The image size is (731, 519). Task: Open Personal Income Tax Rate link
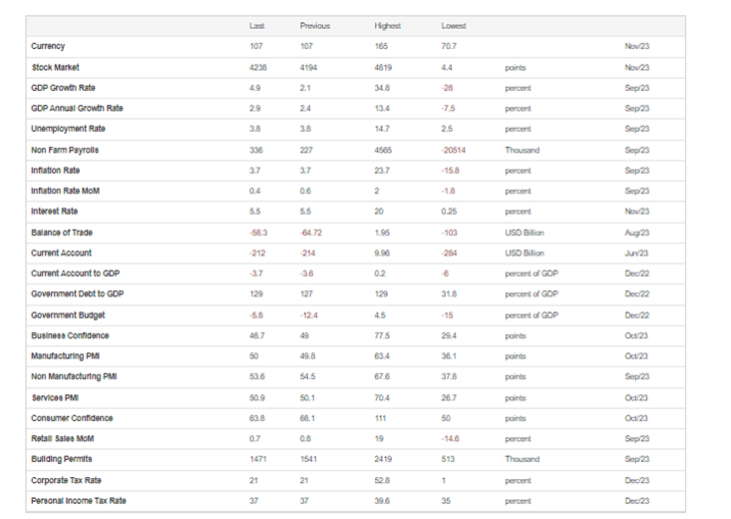pyautogui.click(x=79, y=501)
